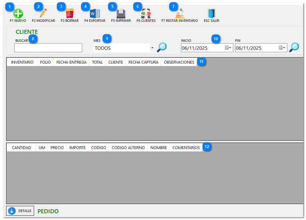The image size is (306, 220).
Task: Click the F7 Restar Inventario icon
Action: point(180,14)
